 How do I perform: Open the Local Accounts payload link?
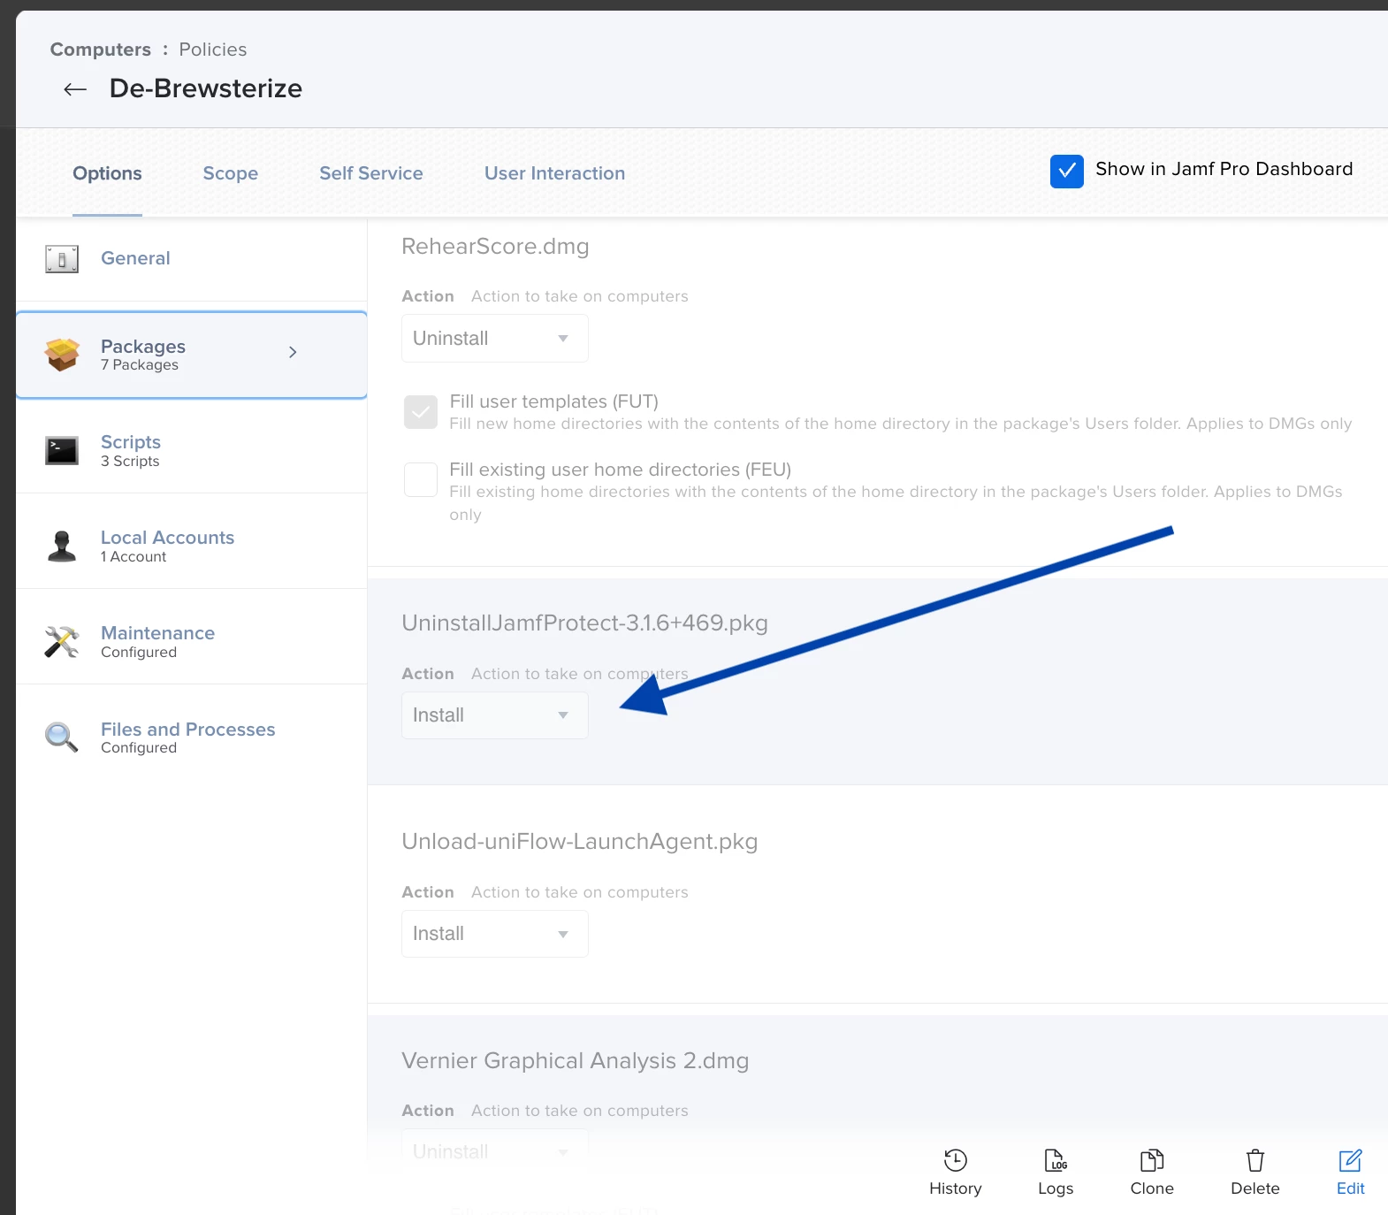168,538
